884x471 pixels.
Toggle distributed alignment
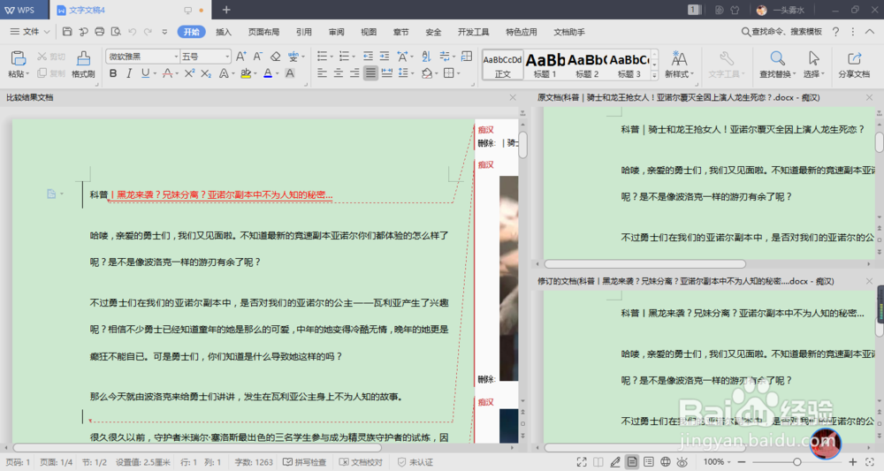tap(387, 73)
